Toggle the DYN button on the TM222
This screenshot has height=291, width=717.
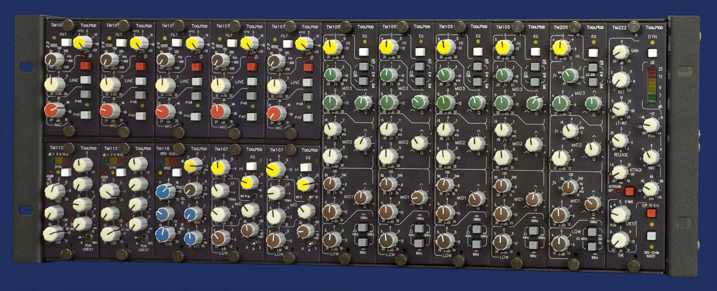point(652,53)
